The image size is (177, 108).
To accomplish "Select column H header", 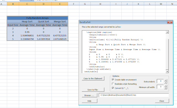I will click(x=100, y=4).
